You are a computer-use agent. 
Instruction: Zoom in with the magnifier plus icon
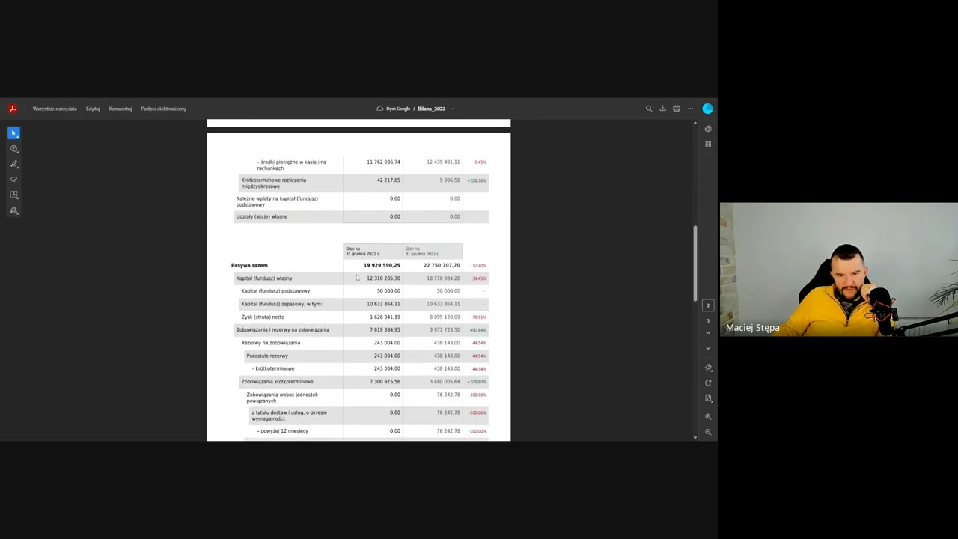pos(708,416)
